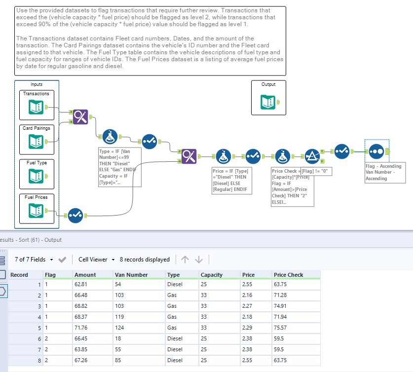This screenshot has width=413, height=372.
Task: Open the 7 of 7 Fields dropdown
Action: pos(34,260)
